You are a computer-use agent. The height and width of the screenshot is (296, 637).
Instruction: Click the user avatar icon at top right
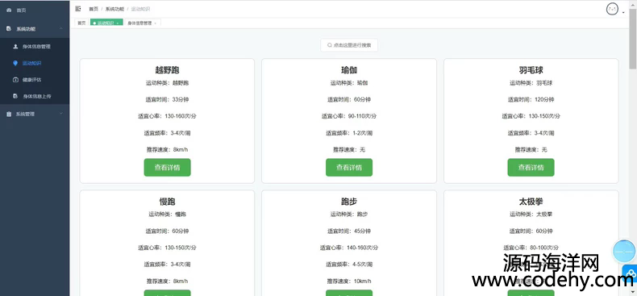coord(612,9)
